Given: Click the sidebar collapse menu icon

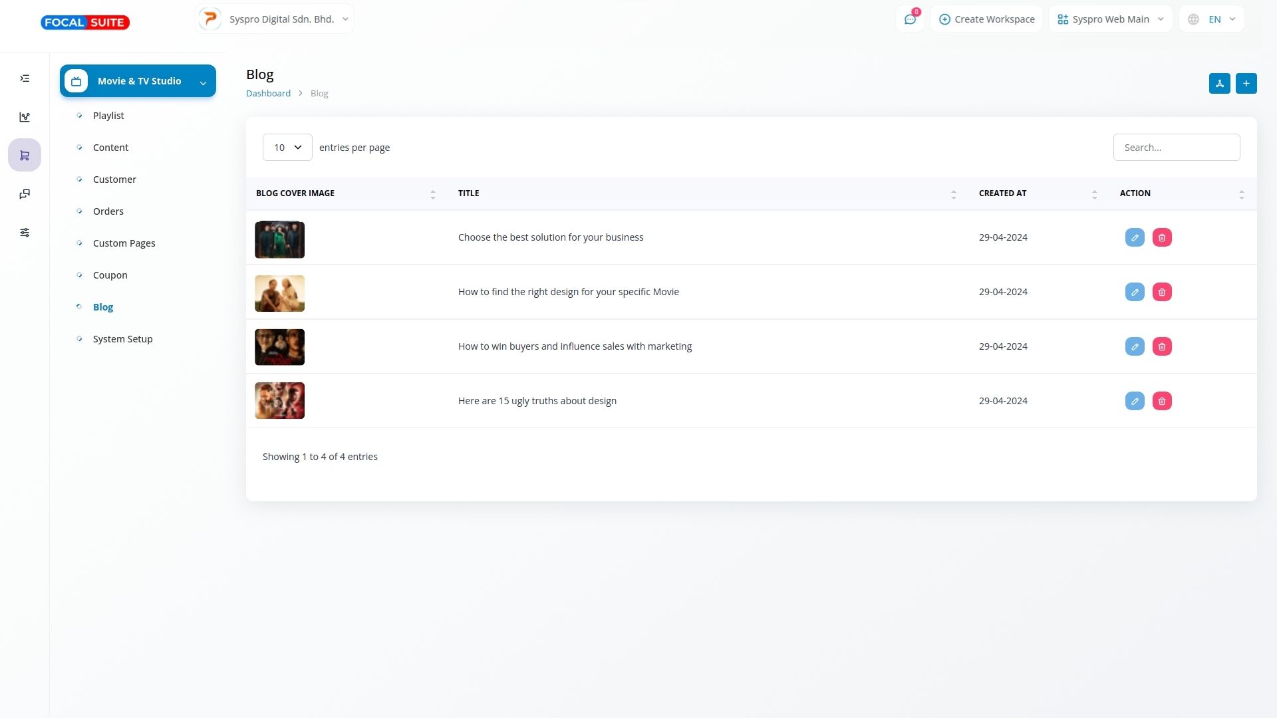Looking at the screenshot, I should point(25,78).
